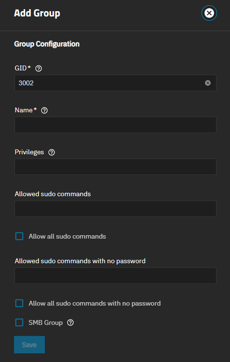The height and width of the screenshot is (362, 230).
Task: Open the GID help tooltip icon
Action: [x=39, y=68]
